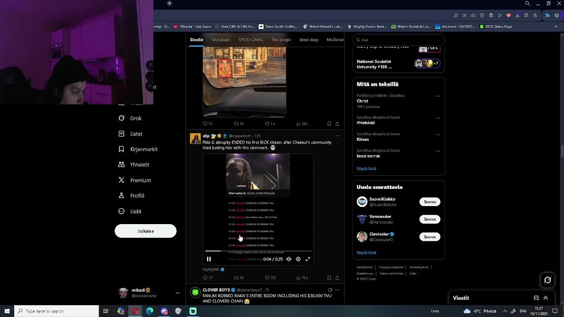564x317 pixels.
Task: Switch to the Seurataan tab
Action: (220, 40)
